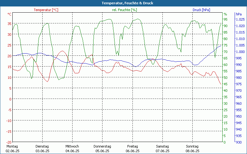This screenshot has width=247, height=154.
Task: Click the green humidity axis value "75"
Action: coord(226,45)
